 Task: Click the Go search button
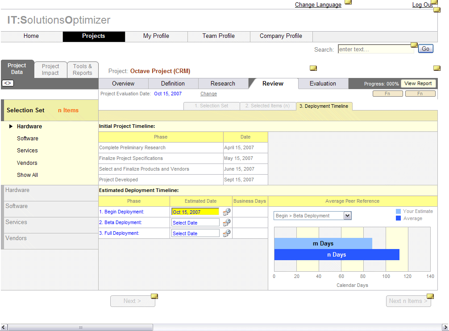click(425, 49)
